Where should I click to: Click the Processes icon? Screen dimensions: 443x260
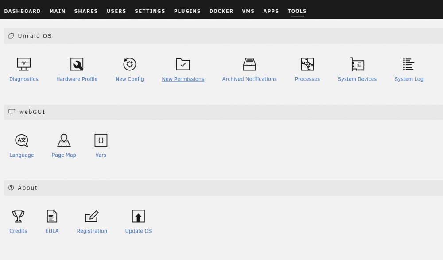(307, 64)
